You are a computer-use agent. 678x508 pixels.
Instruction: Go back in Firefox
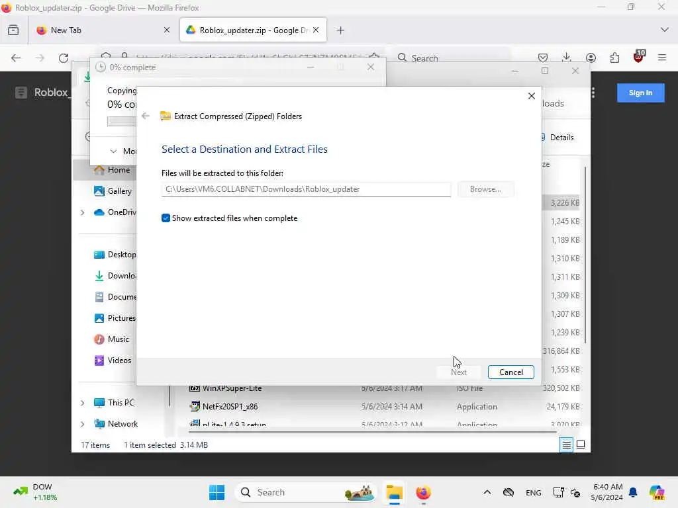pos(16,58)
